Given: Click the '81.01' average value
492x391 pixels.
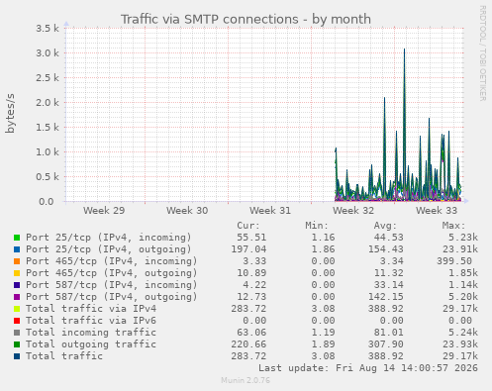Looking at the screenshot, I should pos(389,333).
